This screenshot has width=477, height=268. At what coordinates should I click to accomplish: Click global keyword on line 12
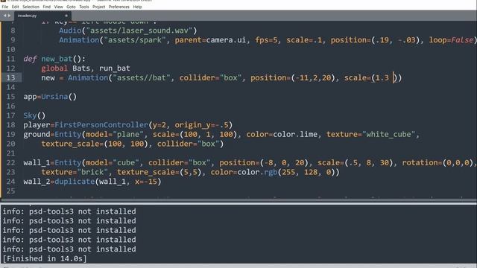tap(54, 68)
